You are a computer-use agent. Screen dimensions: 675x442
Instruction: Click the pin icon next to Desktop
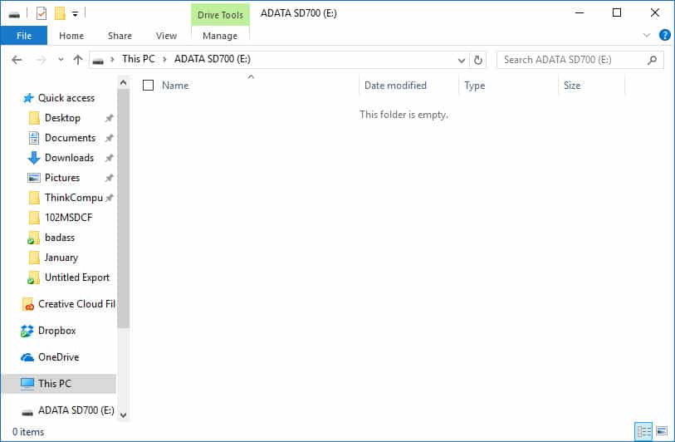tap(110, 118)
